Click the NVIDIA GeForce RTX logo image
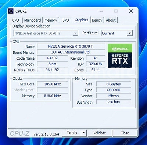This screenshot has height=145, width=147. 120,56
